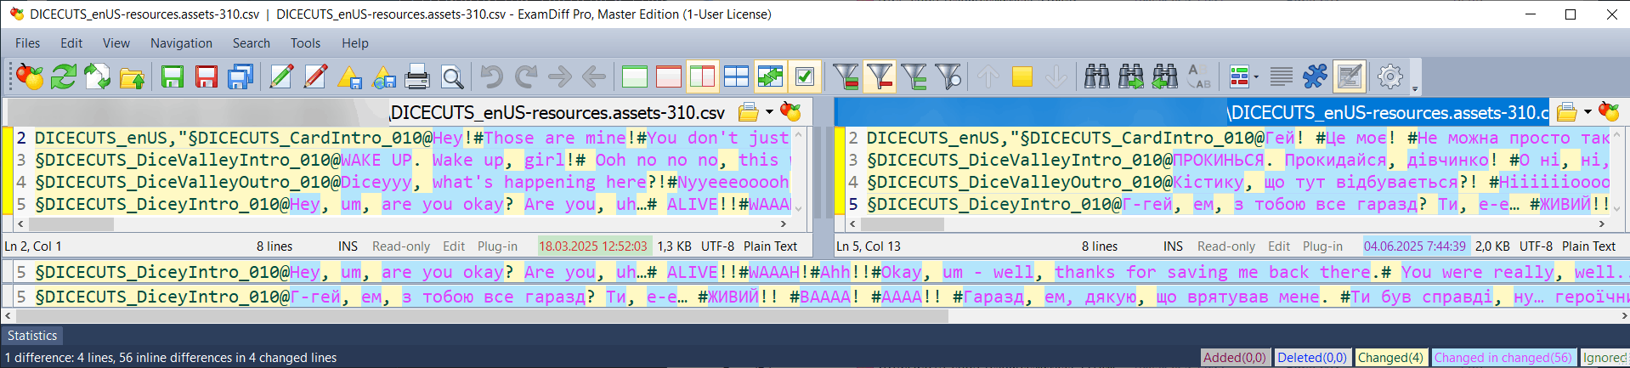Open print preview with the magnifier page icon
Viewport: 1630px width, 368px height.
[452, 77]
